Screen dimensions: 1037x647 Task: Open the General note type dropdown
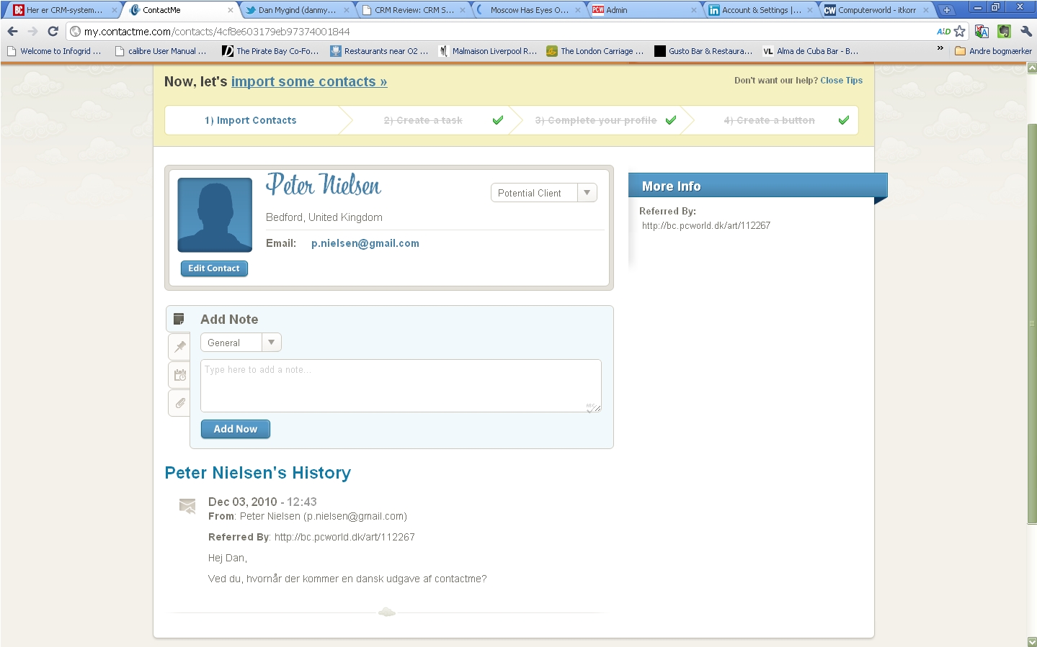tap(271, 343)
